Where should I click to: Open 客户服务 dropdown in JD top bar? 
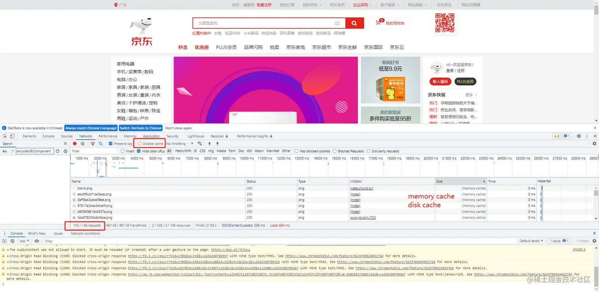[x=390, y=5]
